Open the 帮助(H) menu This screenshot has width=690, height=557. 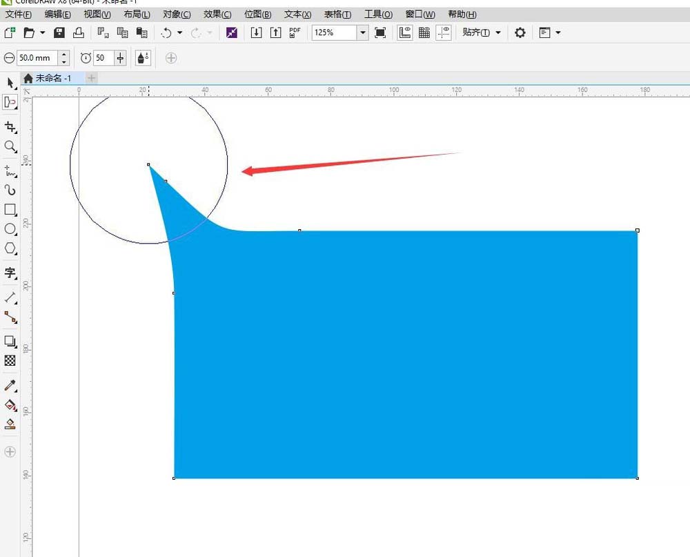point(462,14)
